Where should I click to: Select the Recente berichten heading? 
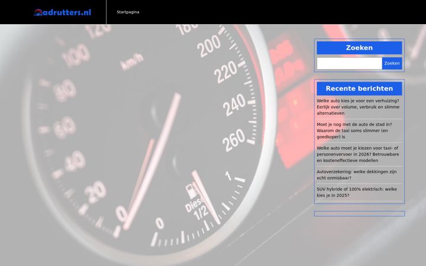click(359, 89)
